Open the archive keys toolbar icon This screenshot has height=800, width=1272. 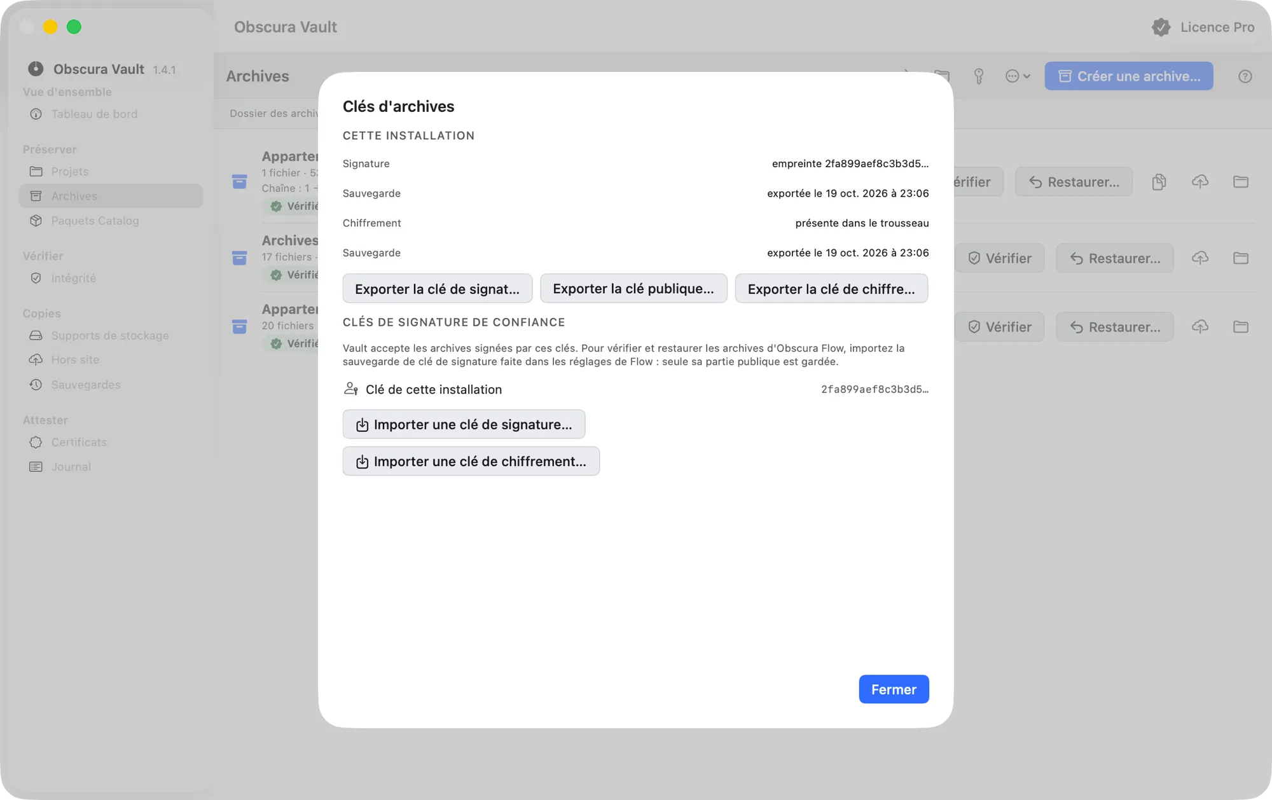pos(979,76)
